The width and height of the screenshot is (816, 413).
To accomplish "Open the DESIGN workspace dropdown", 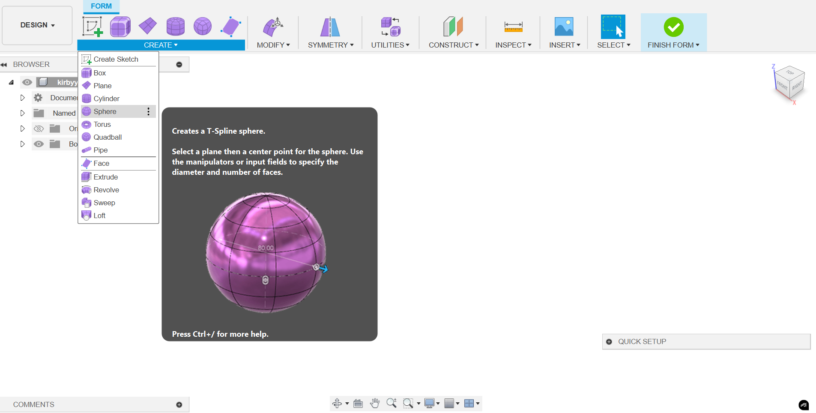I will tap(37, 25).
